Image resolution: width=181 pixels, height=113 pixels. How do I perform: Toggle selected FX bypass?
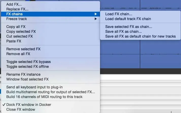[x=51, y=62]
